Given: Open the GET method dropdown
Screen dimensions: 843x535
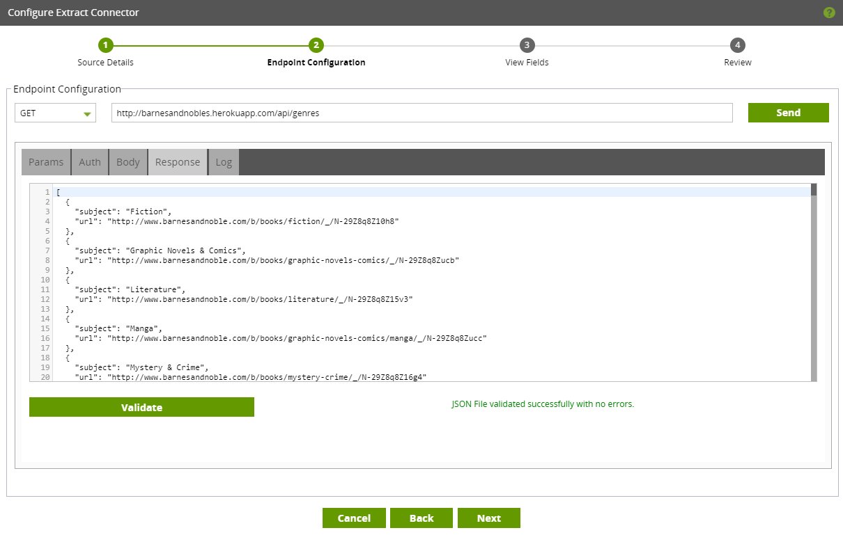Looking at the screenshot, I should pos(56,113).
